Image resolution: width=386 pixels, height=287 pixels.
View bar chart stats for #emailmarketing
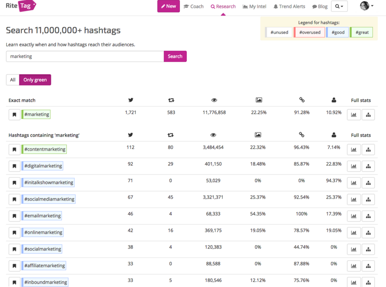[x=354, y=216]
